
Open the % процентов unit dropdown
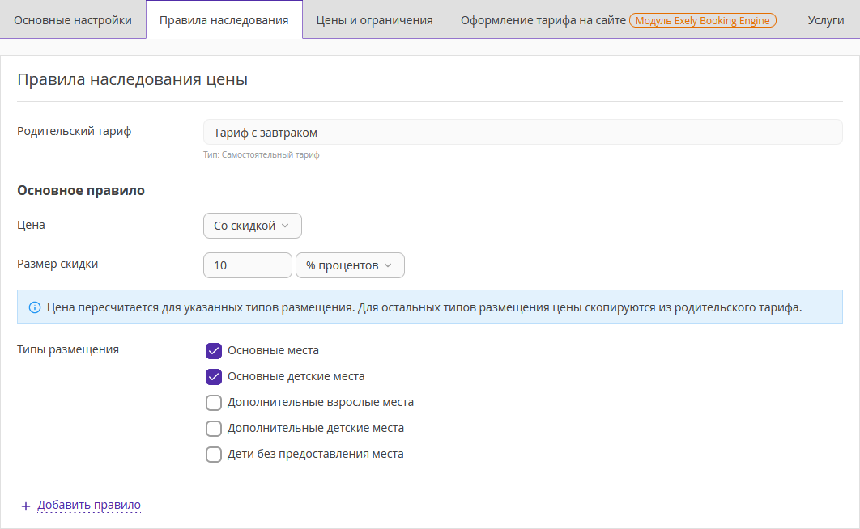click(x=350, y=265)
